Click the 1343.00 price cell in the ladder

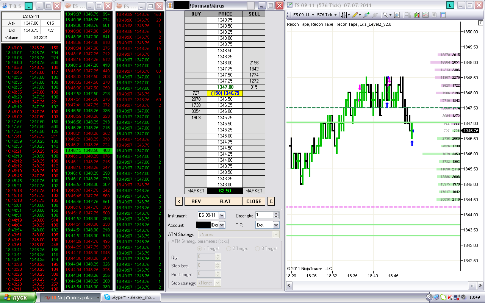coord(225,184)
